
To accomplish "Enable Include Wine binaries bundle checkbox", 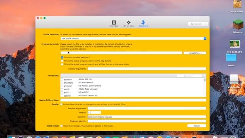I will pos(61,104).
